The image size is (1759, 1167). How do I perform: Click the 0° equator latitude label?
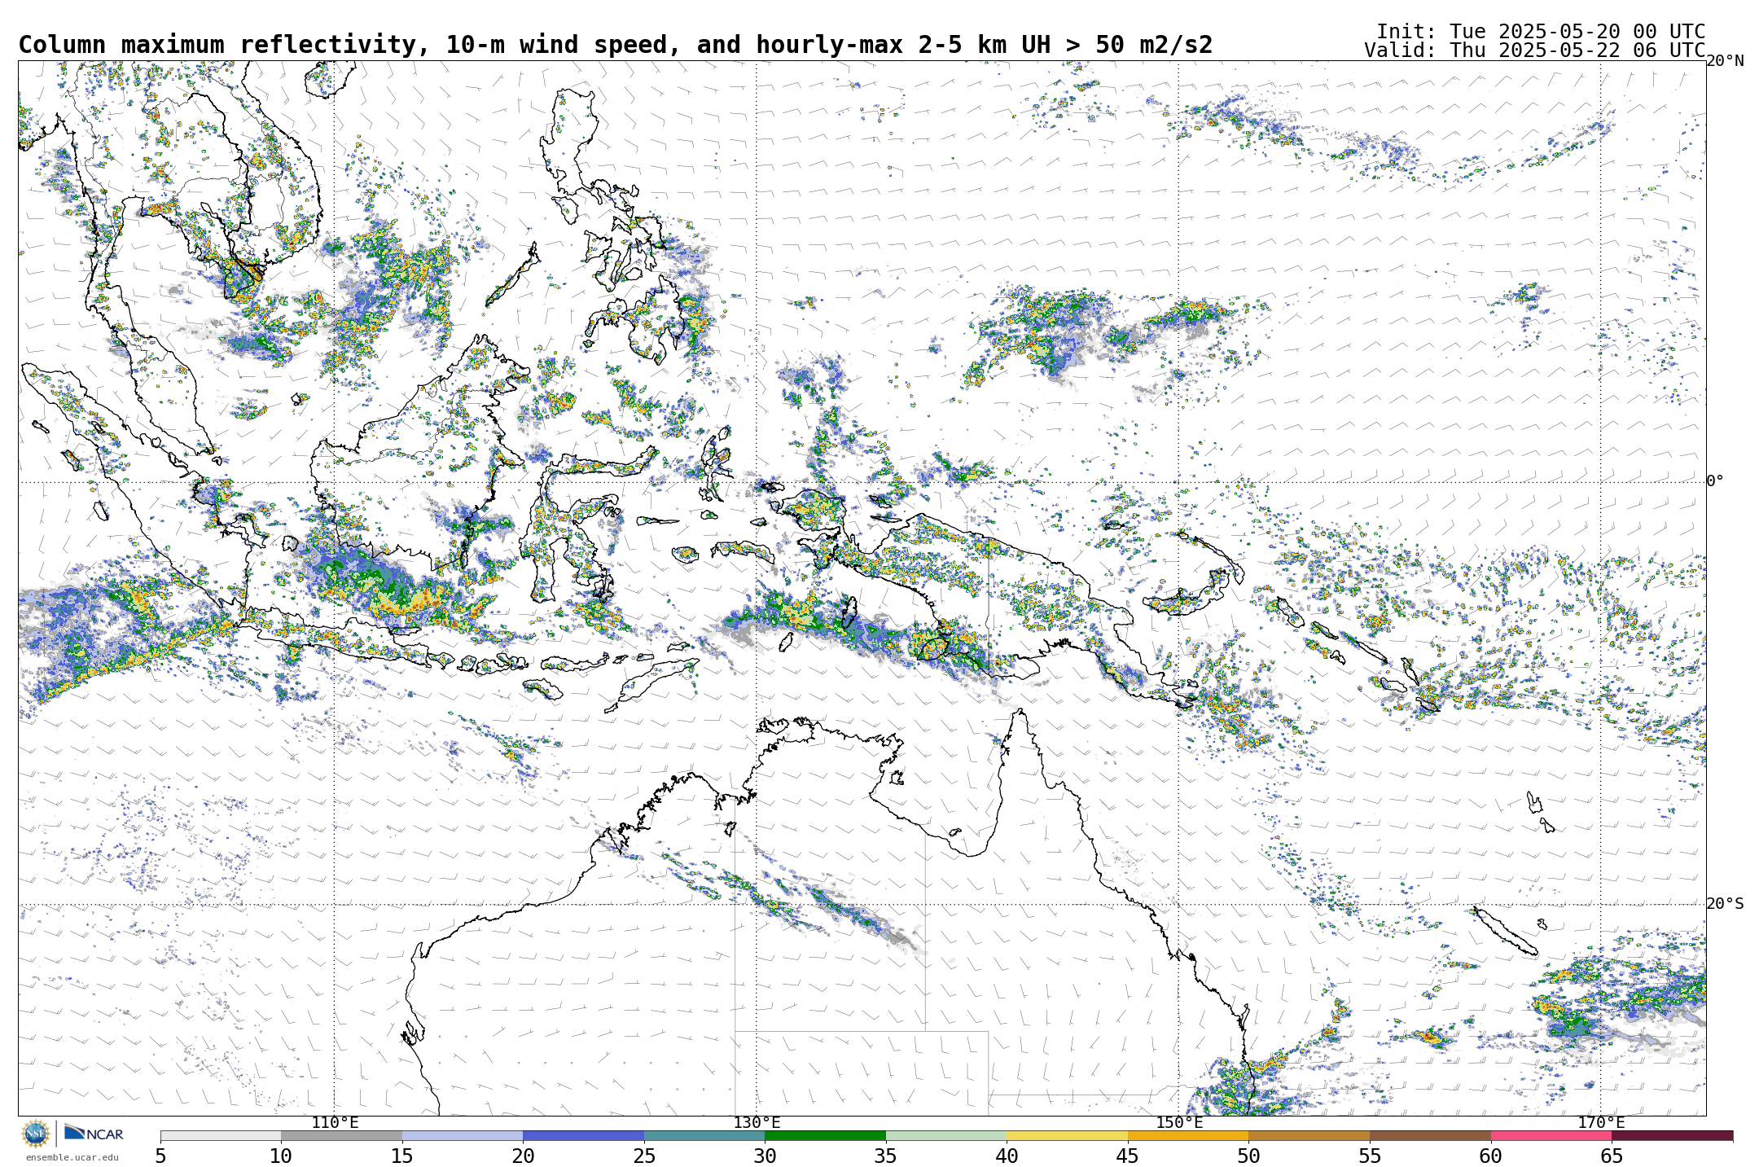pos(1715,481)
